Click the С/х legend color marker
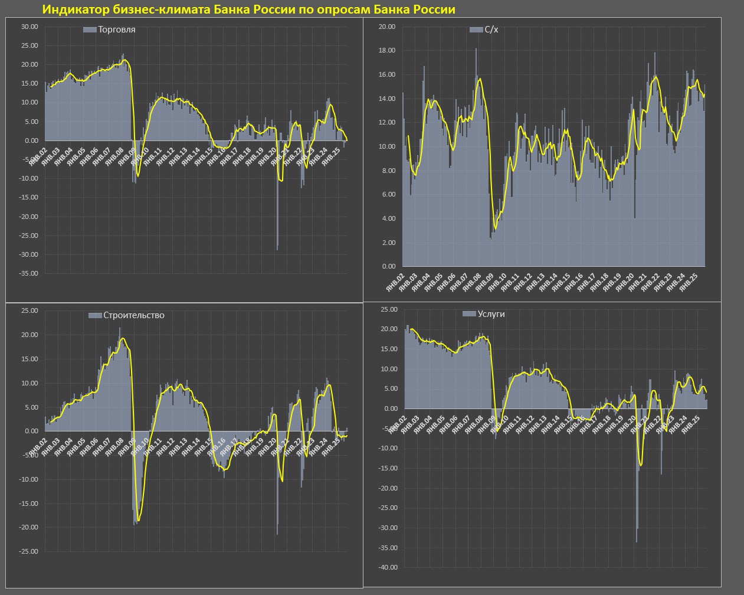 pyautogui.click(x=476, y=30)
